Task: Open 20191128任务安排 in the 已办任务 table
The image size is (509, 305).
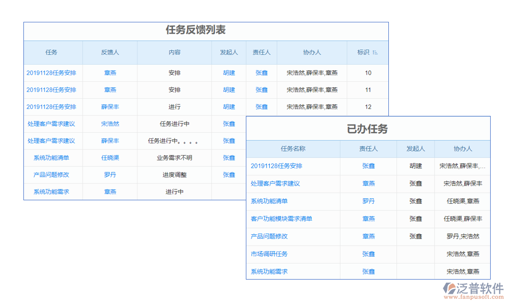Action: (276, 166)
